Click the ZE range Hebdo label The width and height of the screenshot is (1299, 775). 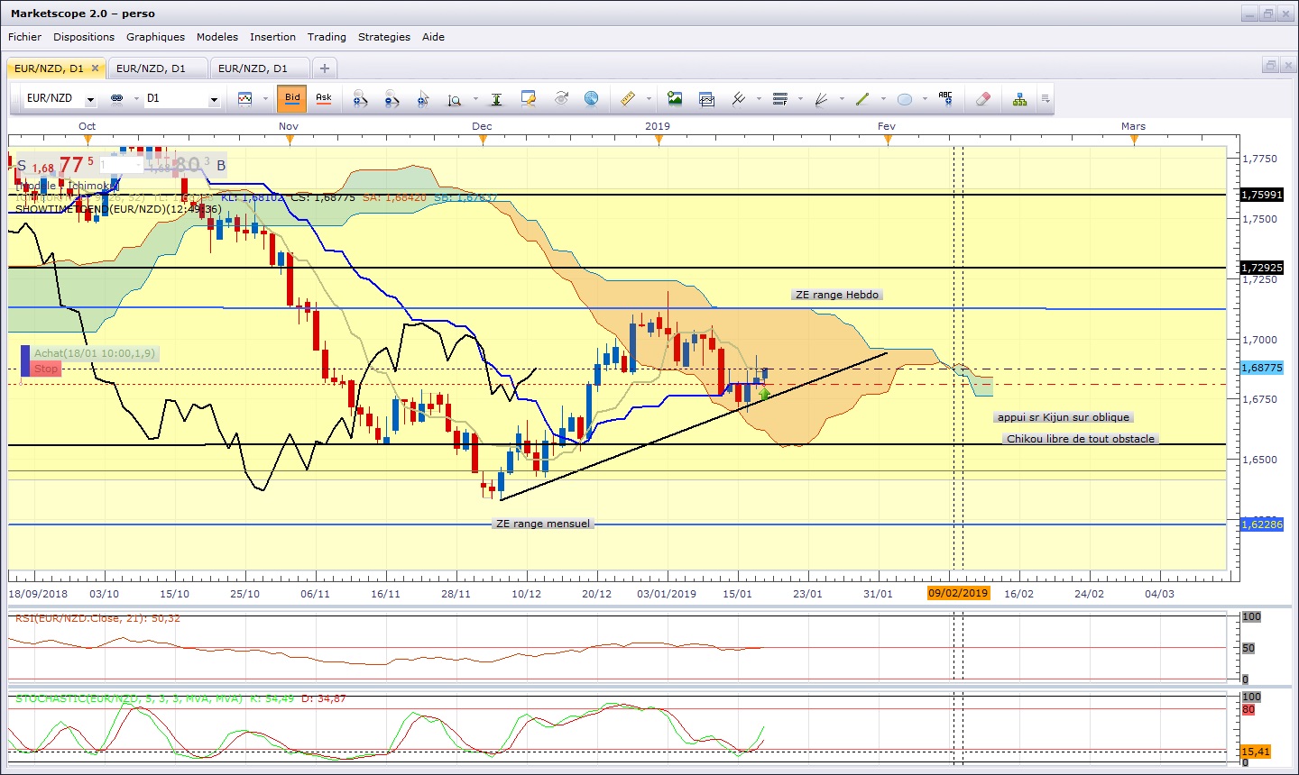(x=837, y=295)
